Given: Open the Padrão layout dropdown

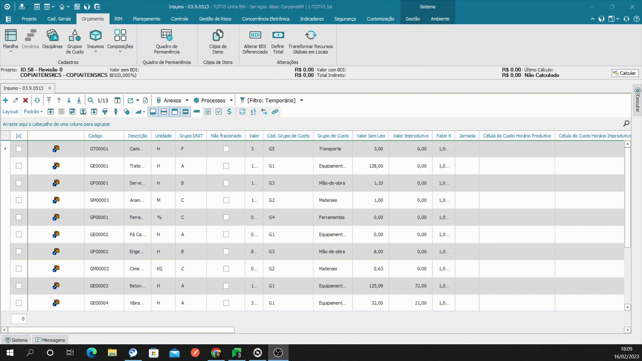Looking at the screenshot, I should (x=33, y=112).
